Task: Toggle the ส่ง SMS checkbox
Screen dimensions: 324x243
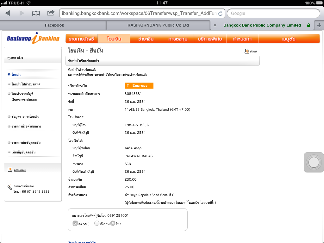Action: [x=75, y=223]
